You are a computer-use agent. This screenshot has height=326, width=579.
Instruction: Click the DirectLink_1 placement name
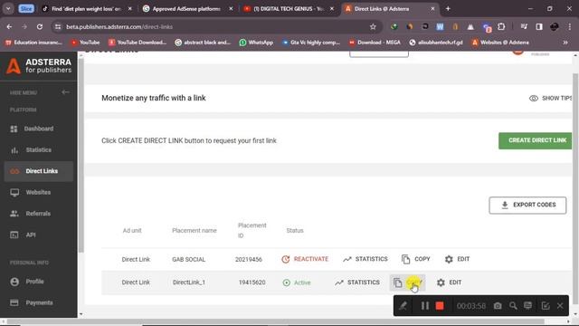189,283
